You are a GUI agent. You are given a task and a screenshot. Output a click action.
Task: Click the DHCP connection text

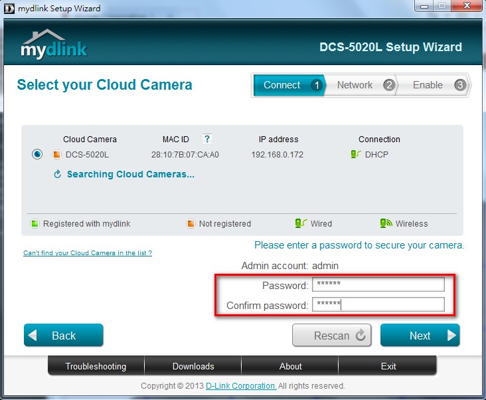click(x=376, y=154)
